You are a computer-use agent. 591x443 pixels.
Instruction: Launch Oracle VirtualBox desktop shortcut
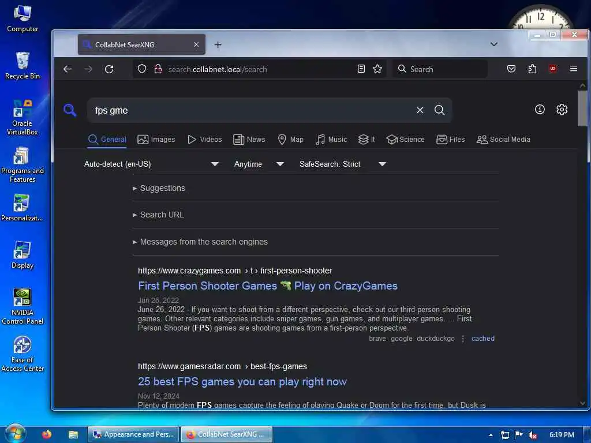tap(23, 118)
